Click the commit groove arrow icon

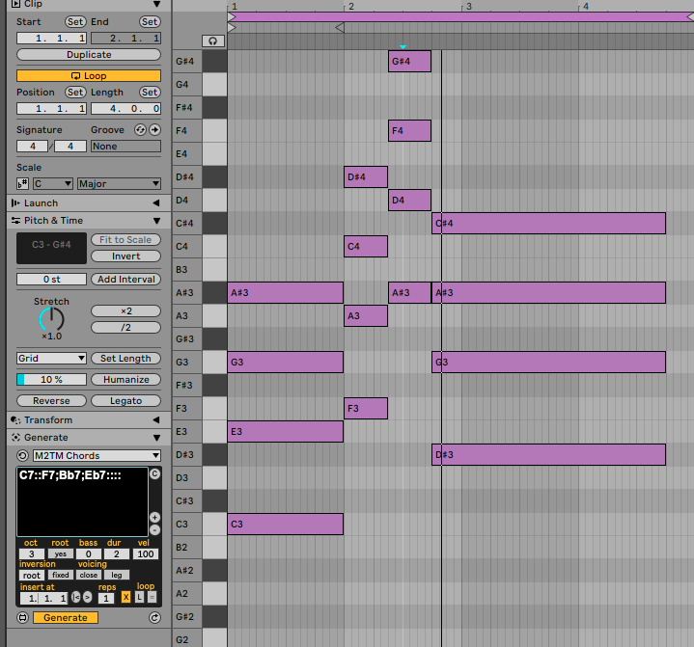pos(154,130)
